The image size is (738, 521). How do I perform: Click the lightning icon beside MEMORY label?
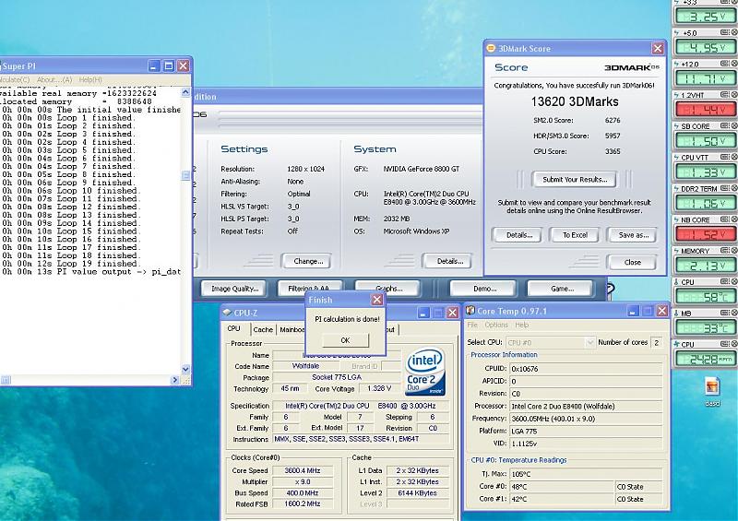coord(676,251)
